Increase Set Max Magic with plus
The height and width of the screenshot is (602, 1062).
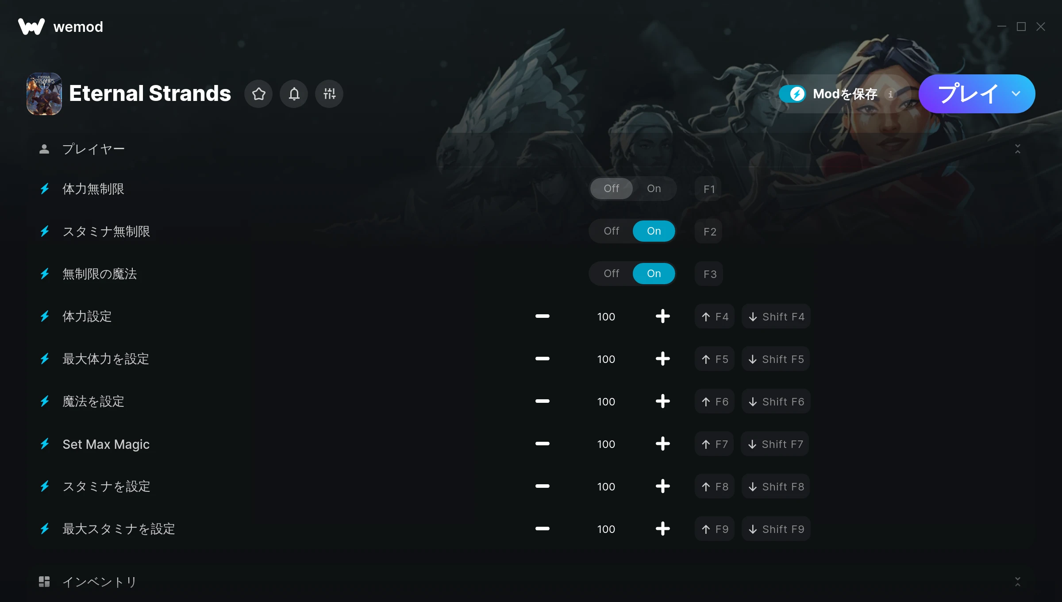point(662,444)
